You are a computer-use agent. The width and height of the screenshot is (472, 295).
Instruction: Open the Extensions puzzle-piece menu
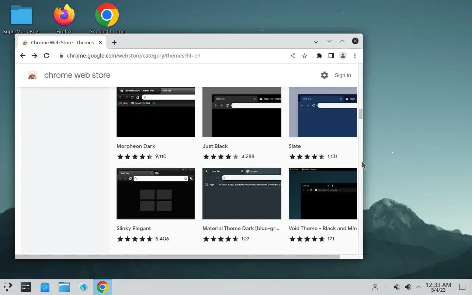[x=319, y=56]
